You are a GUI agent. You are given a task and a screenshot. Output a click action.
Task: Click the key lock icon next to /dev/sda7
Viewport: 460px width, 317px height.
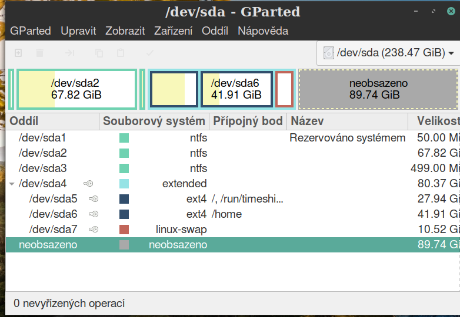[x=93, y=230]
